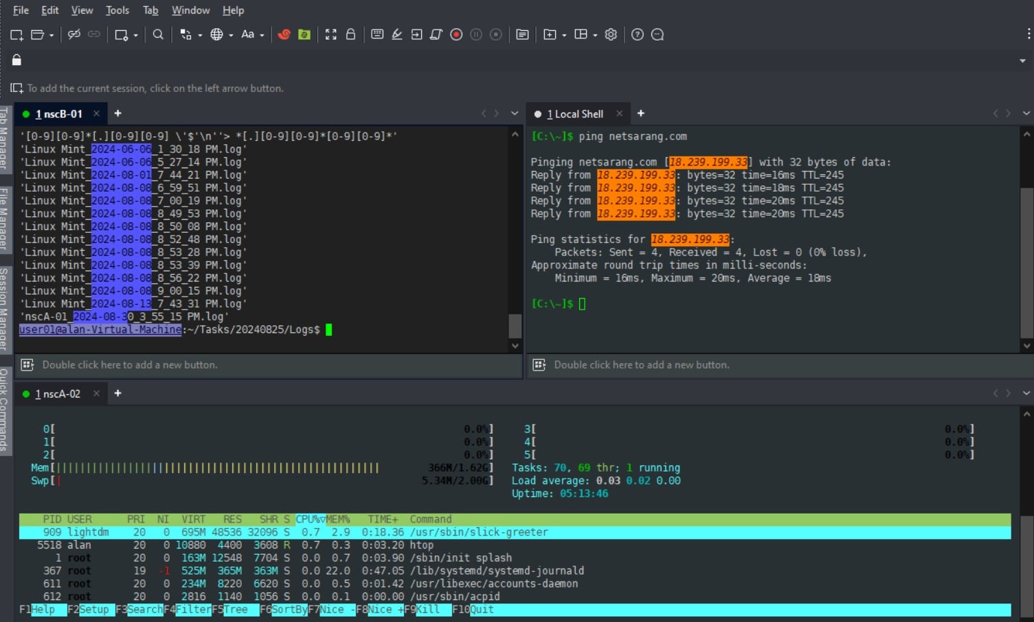
Task: Start logging with red record button
Action: [456, 34]
